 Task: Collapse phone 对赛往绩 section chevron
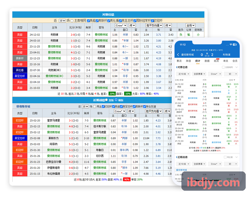237,67
